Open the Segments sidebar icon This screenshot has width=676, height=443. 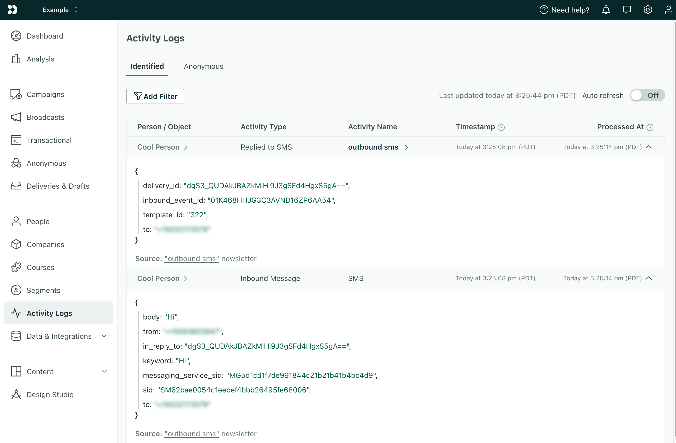click(x=16, y=290)
